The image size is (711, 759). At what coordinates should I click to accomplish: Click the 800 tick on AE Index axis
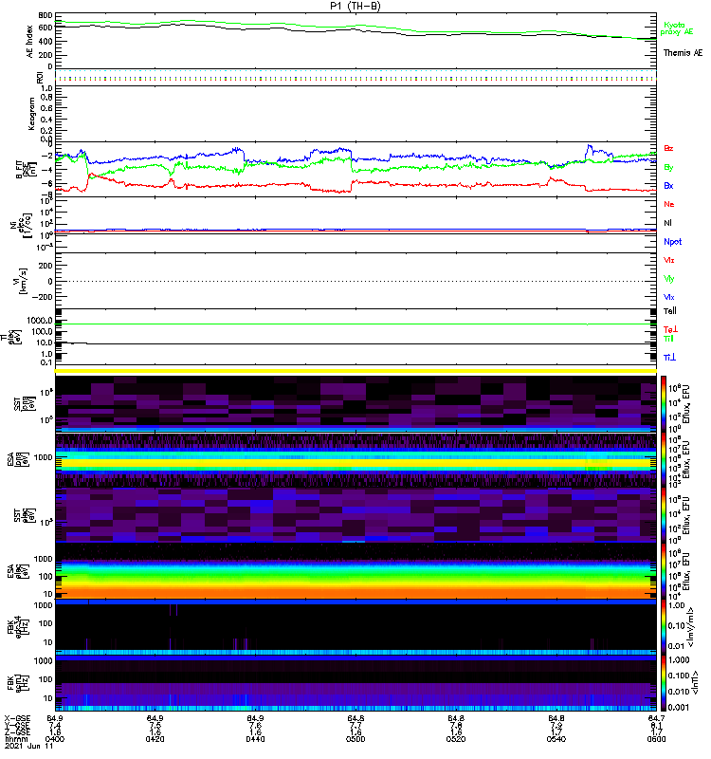pyautogui.click(x=46, y=15)
